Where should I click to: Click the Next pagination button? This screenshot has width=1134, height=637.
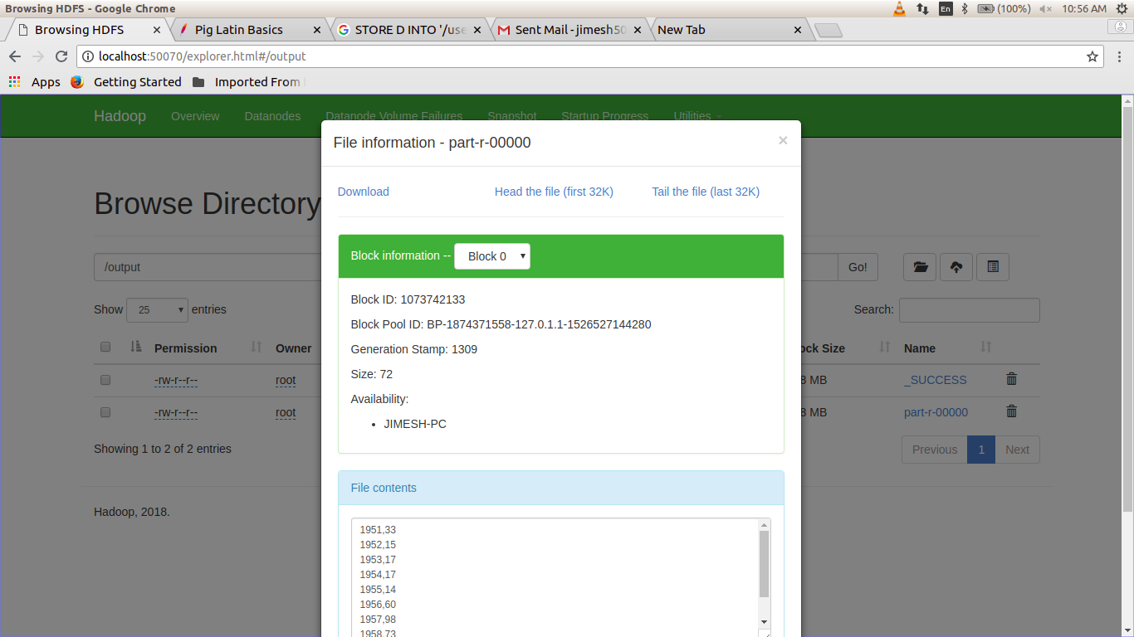pos(1017,450)
